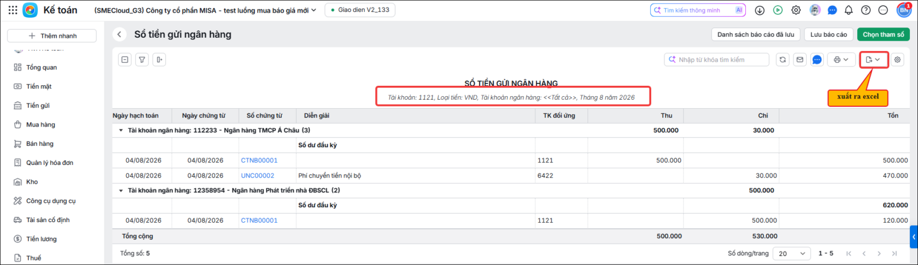The image size is (918, 265).
Task: Click the Lưu báo cáo button
Action: coord(828,34)
